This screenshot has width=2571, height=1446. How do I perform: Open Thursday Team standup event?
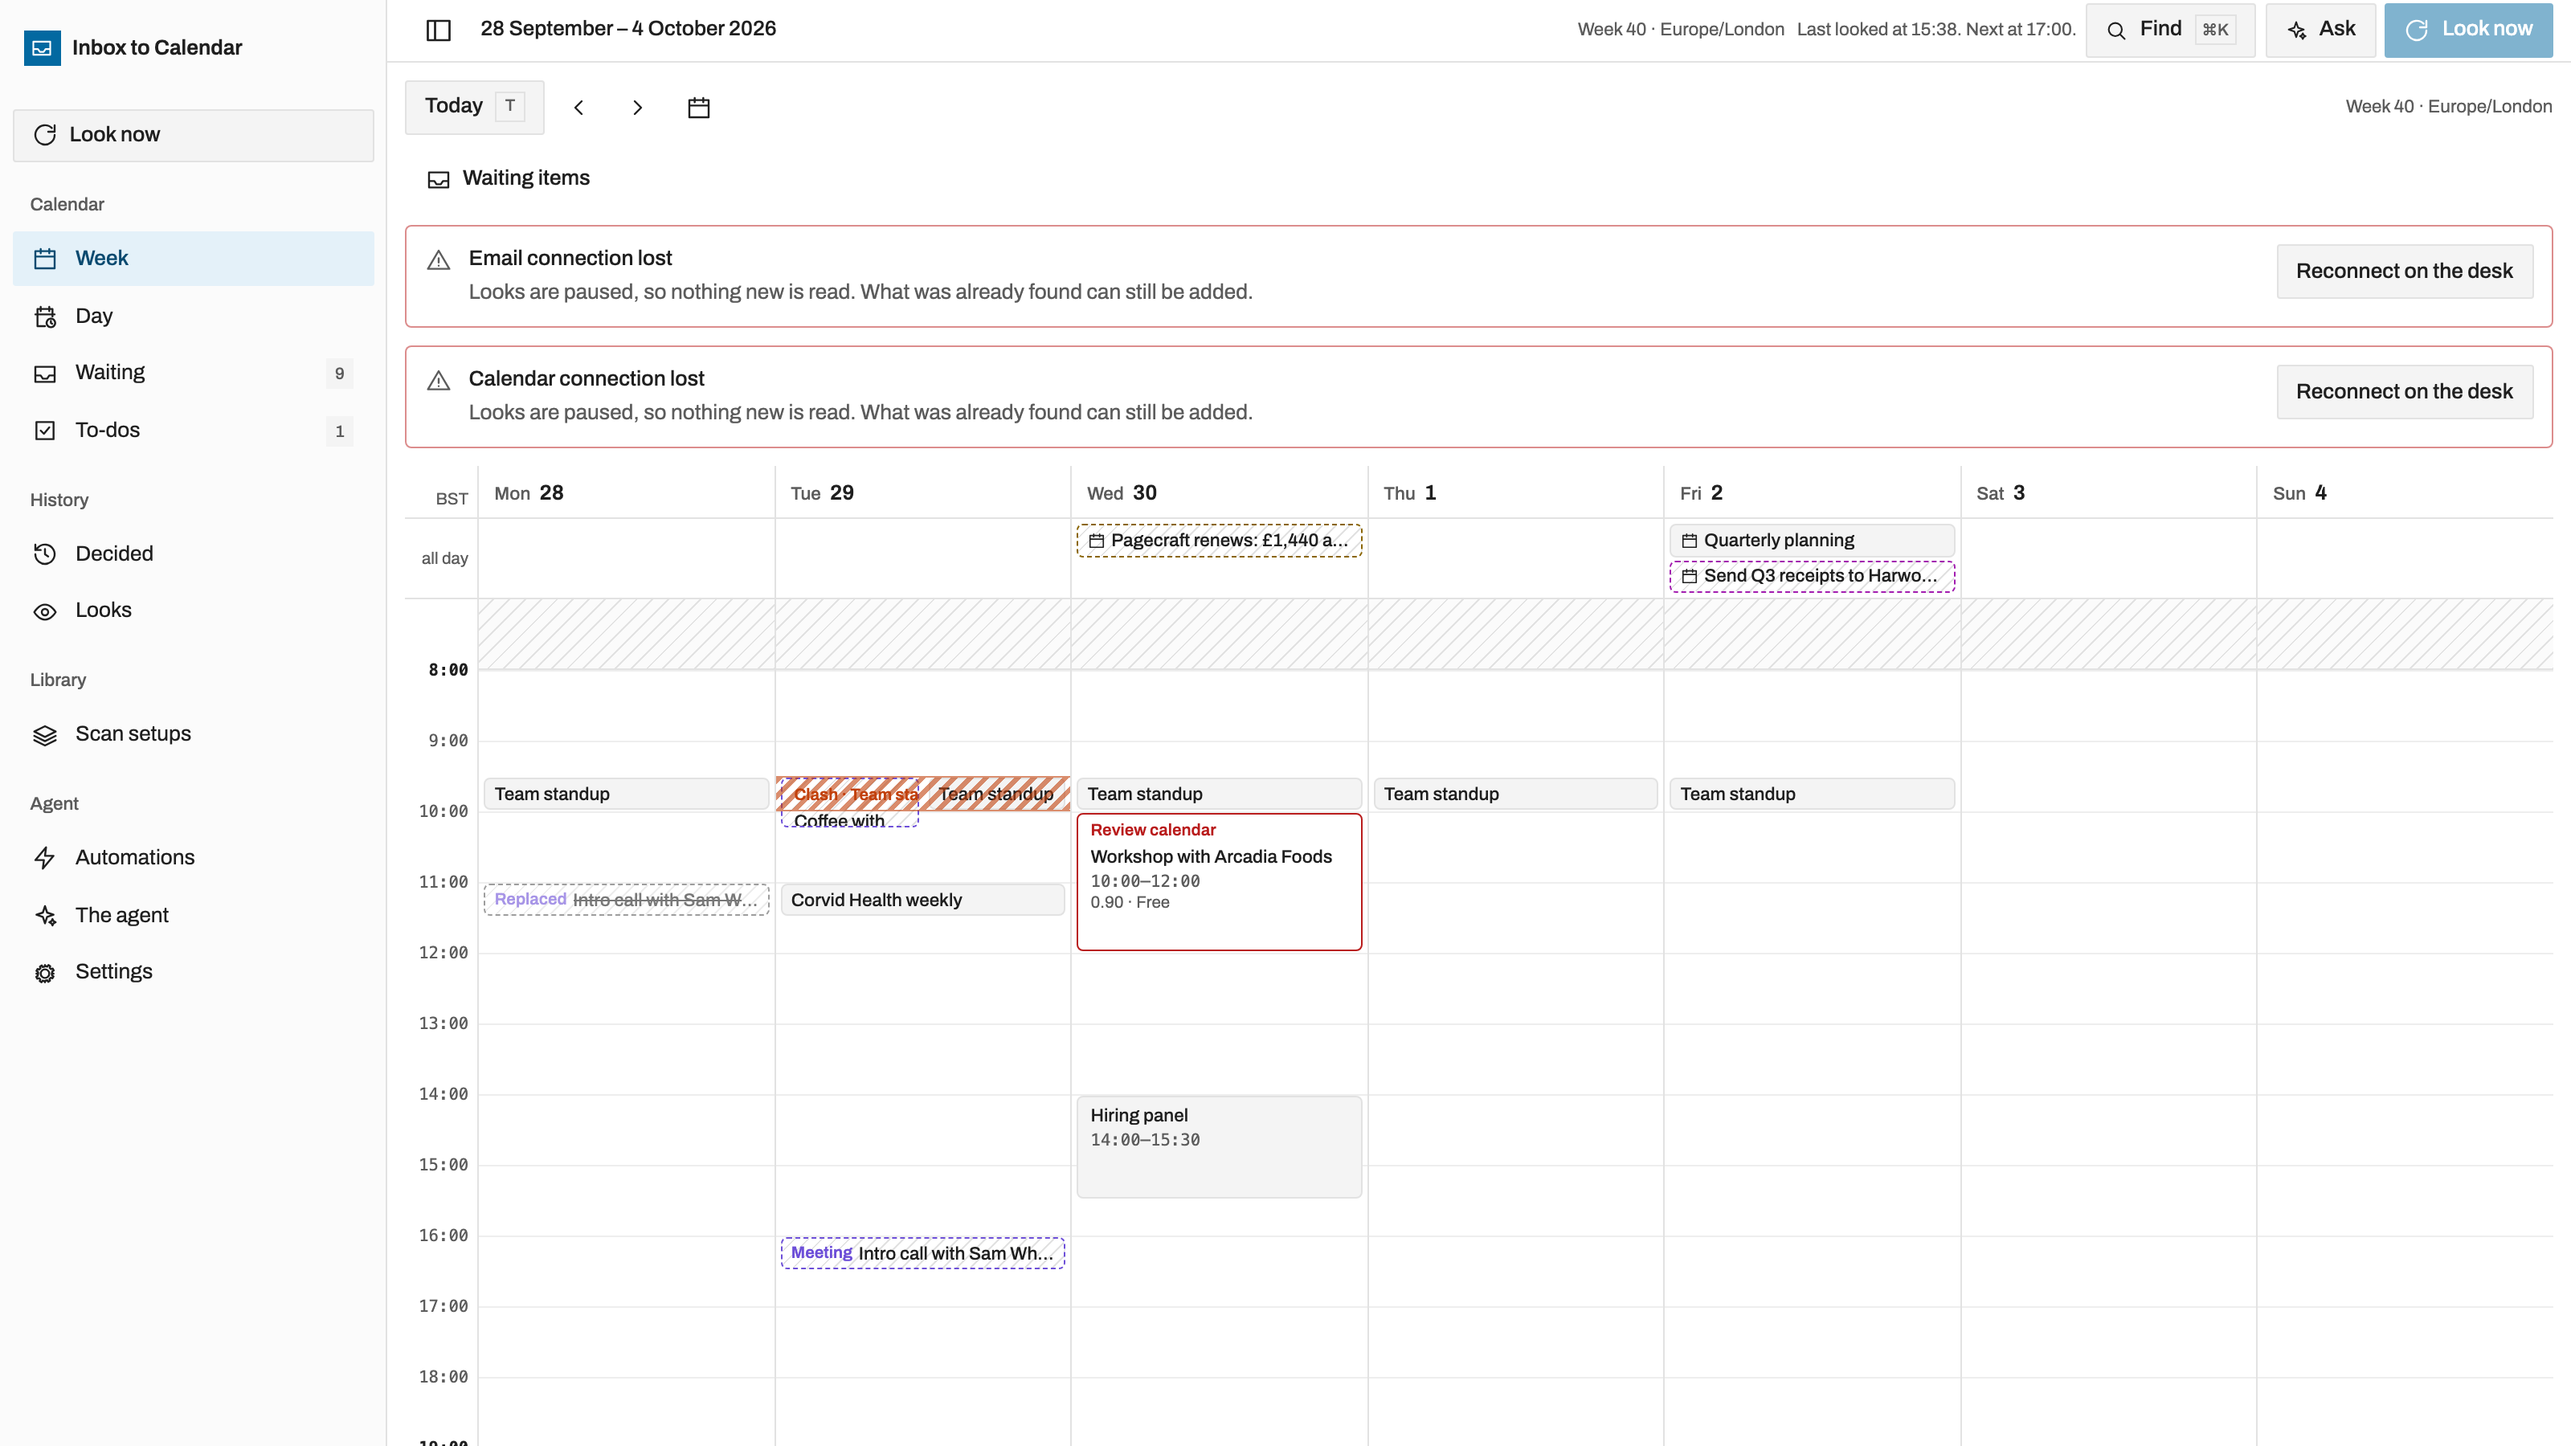(1515, 794)
